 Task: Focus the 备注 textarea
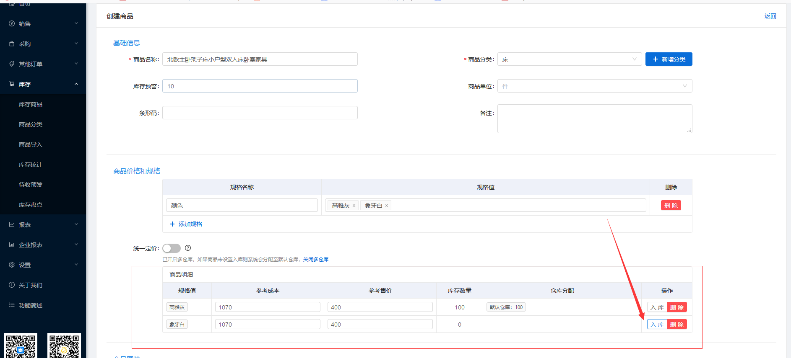tap(595, 119)
